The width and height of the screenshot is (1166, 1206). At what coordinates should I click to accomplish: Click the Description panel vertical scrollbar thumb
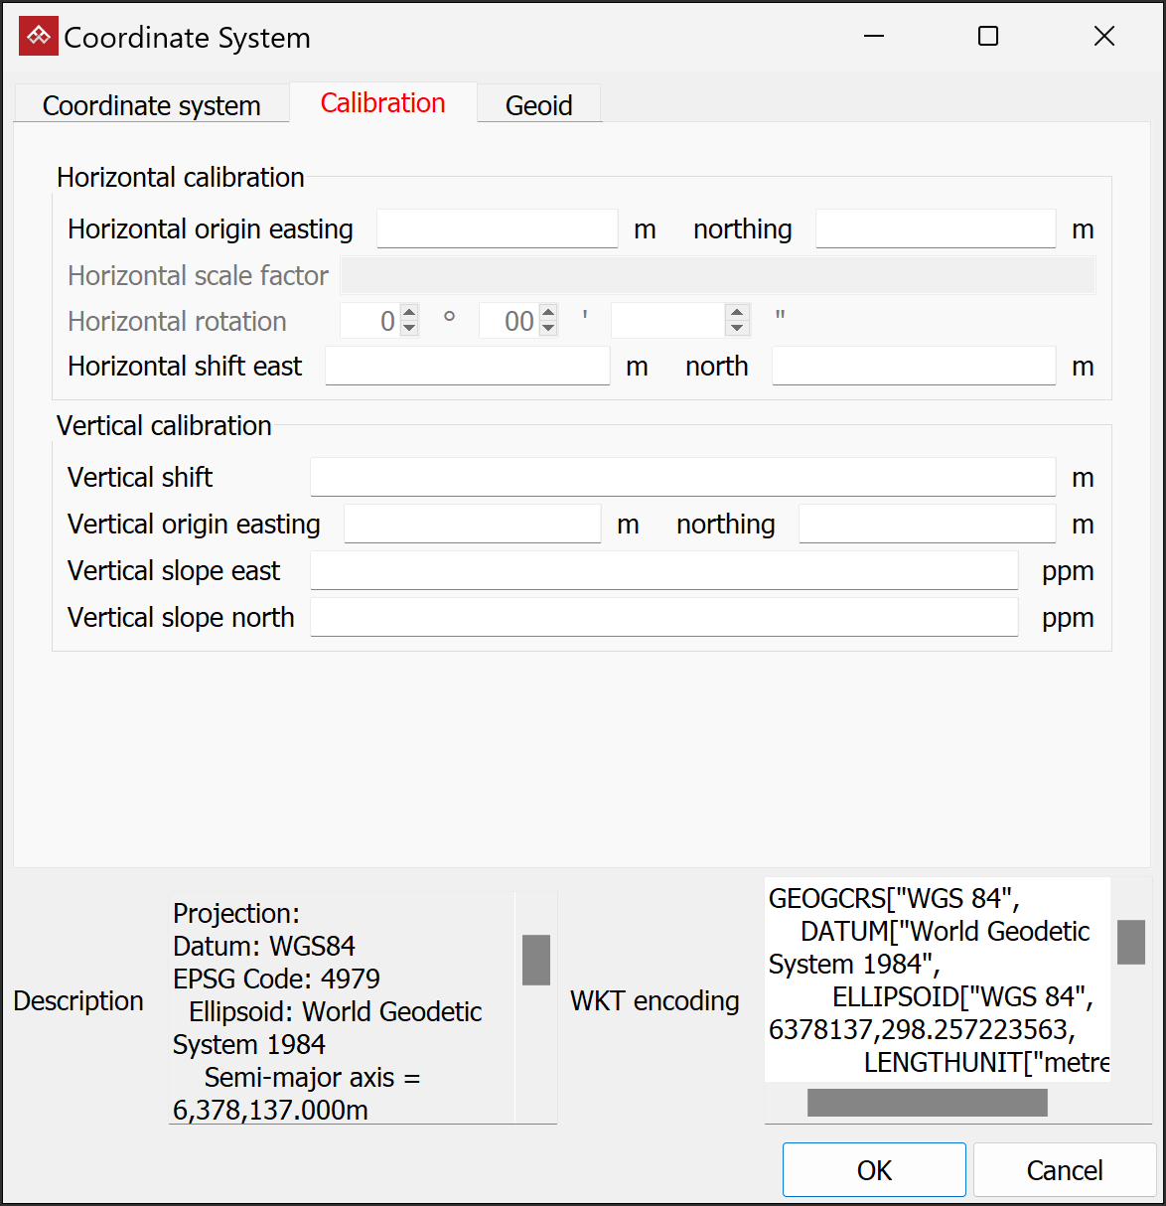(536, 960)
